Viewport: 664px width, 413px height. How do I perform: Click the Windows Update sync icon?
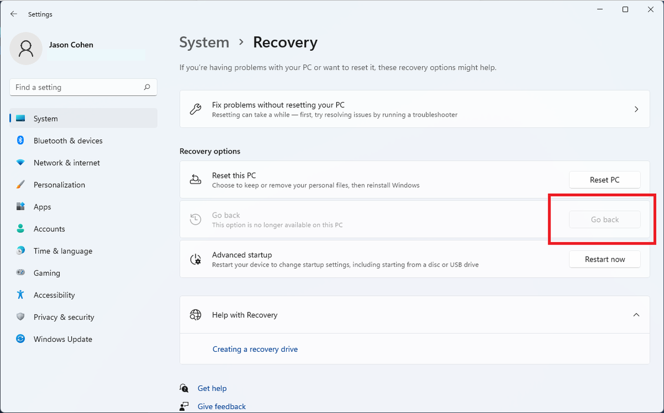click(x=20, y=339)
